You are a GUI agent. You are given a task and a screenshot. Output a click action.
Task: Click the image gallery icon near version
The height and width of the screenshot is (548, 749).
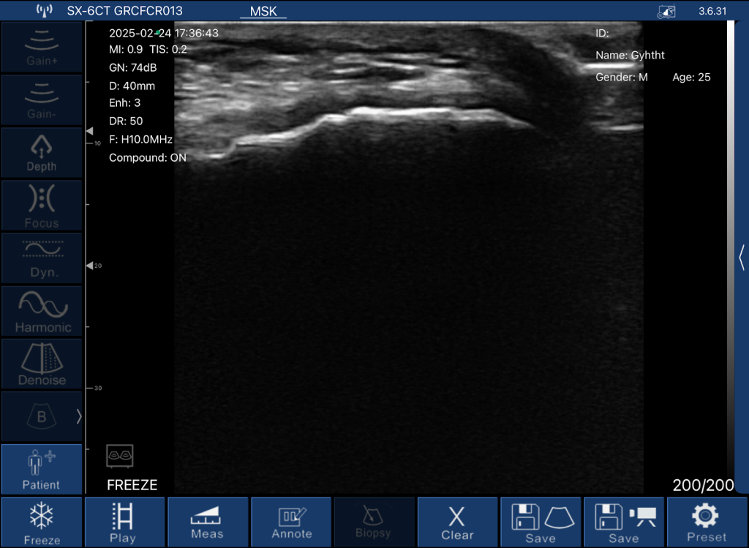(666, 12)
